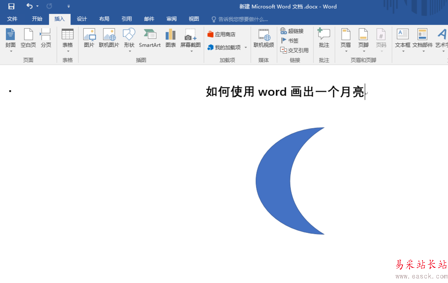This screenshot has width=448, height=283.
Task: Expand the 表格 dropdown arrow
Action: 68,51
